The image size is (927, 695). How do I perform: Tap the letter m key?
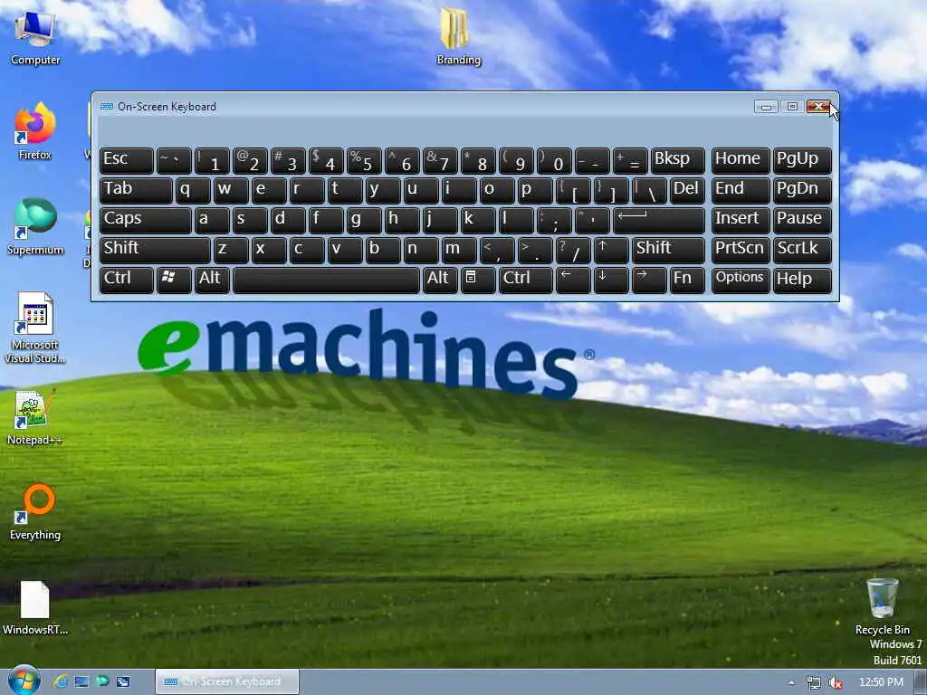459,251
